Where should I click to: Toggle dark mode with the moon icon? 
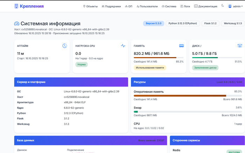point(223,6)
